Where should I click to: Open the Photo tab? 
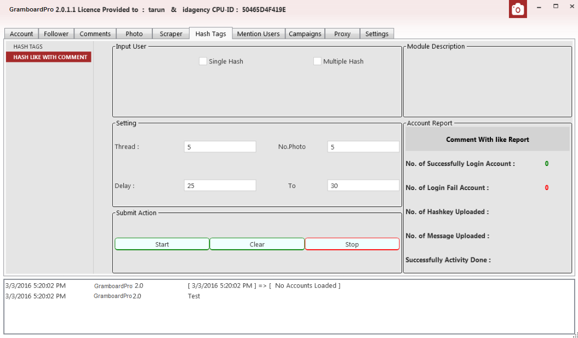click(x=134, y=33)
